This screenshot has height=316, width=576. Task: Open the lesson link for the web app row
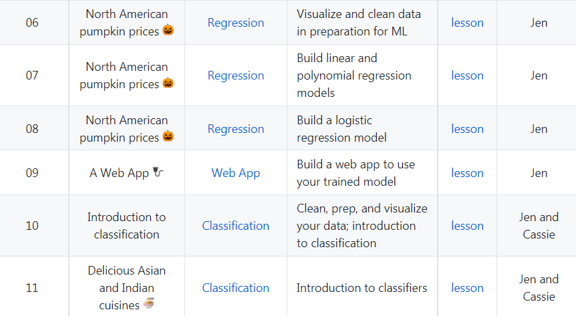click(x=467, y=173)
